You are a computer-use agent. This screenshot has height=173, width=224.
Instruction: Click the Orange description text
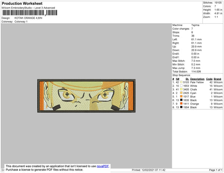pos(195,104)
